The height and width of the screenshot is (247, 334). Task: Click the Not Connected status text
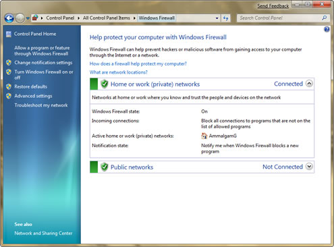tap(283, 167)
